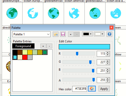The image size is (126, 96).
Task: Save palette with floppy disk icon
Action: click(63, 34)
